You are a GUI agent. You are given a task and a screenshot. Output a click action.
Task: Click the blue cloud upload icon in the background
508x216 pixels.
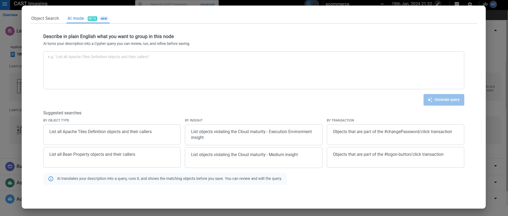tap(10, 199)
